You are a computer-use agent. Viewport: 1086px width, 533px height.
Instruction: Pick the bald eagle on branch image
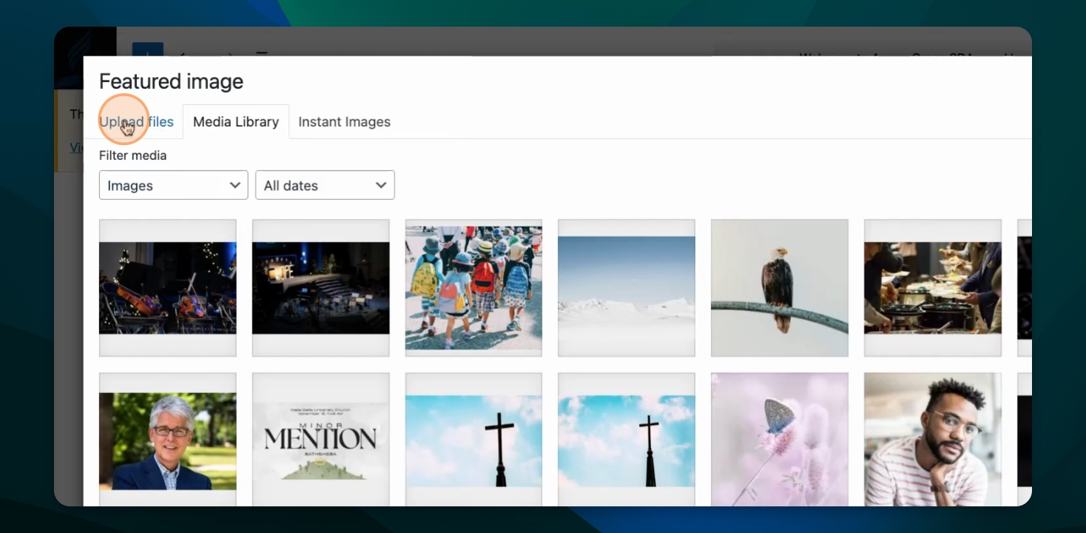point(779,288)
